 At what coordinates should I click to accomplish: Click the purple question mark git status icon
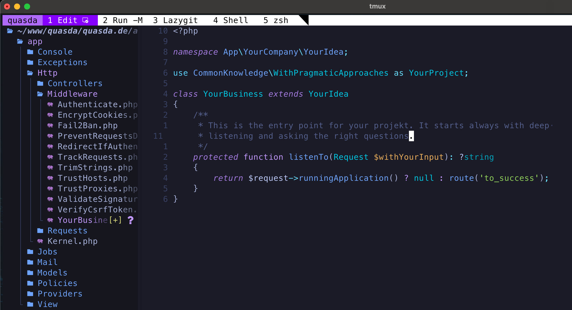pyautogui.click(x=130, y=220)
